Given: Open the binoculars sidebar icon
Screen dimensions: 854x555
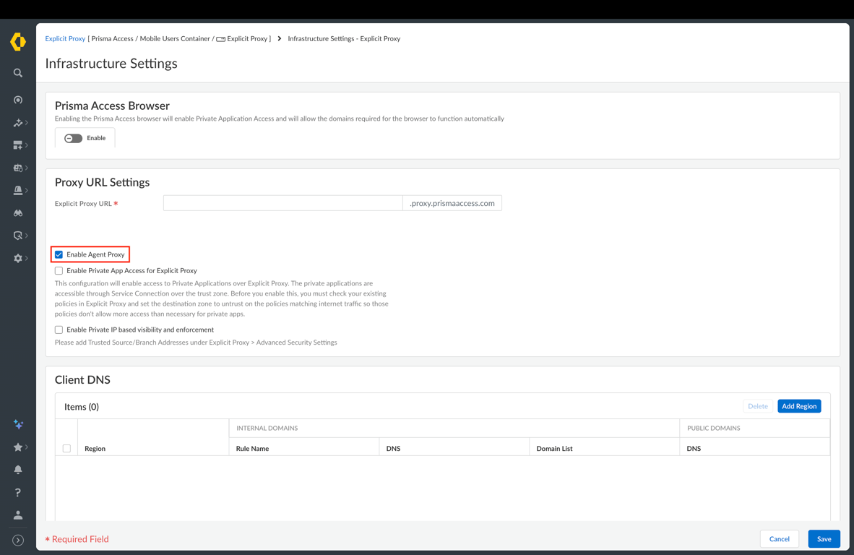Looking at the screenshot, I should pyautogui.click(x=18, y=213).
